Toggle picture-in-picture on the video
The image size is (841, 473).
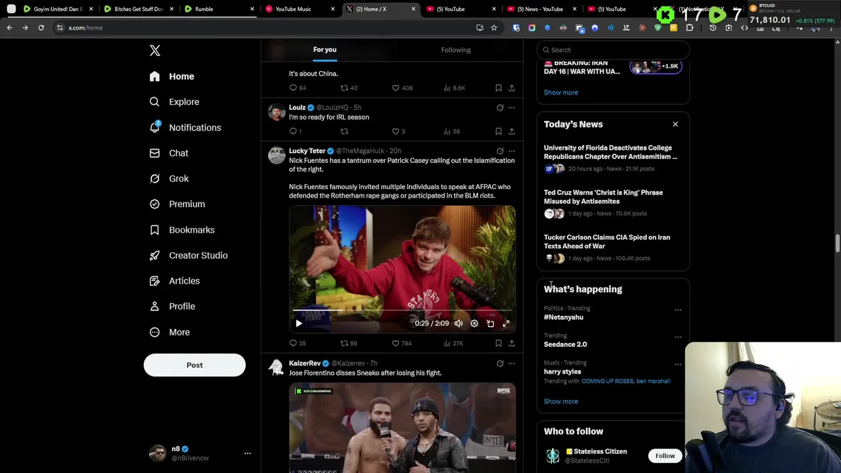click(x=490, y=323)
